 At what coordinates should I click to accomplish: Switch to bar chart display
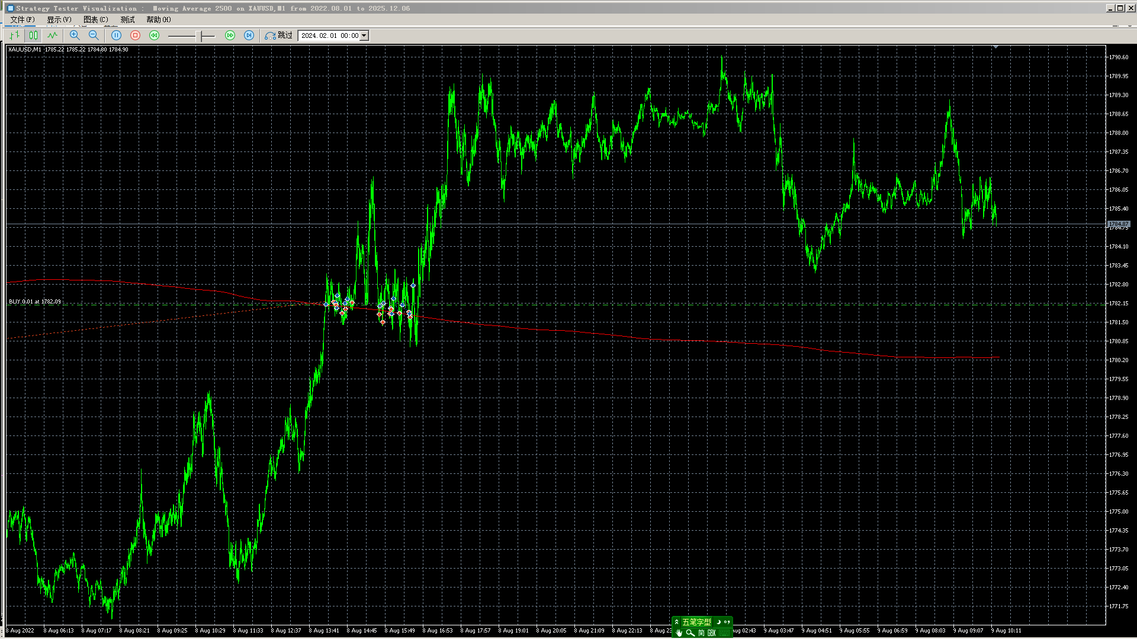tap(14, 35)
